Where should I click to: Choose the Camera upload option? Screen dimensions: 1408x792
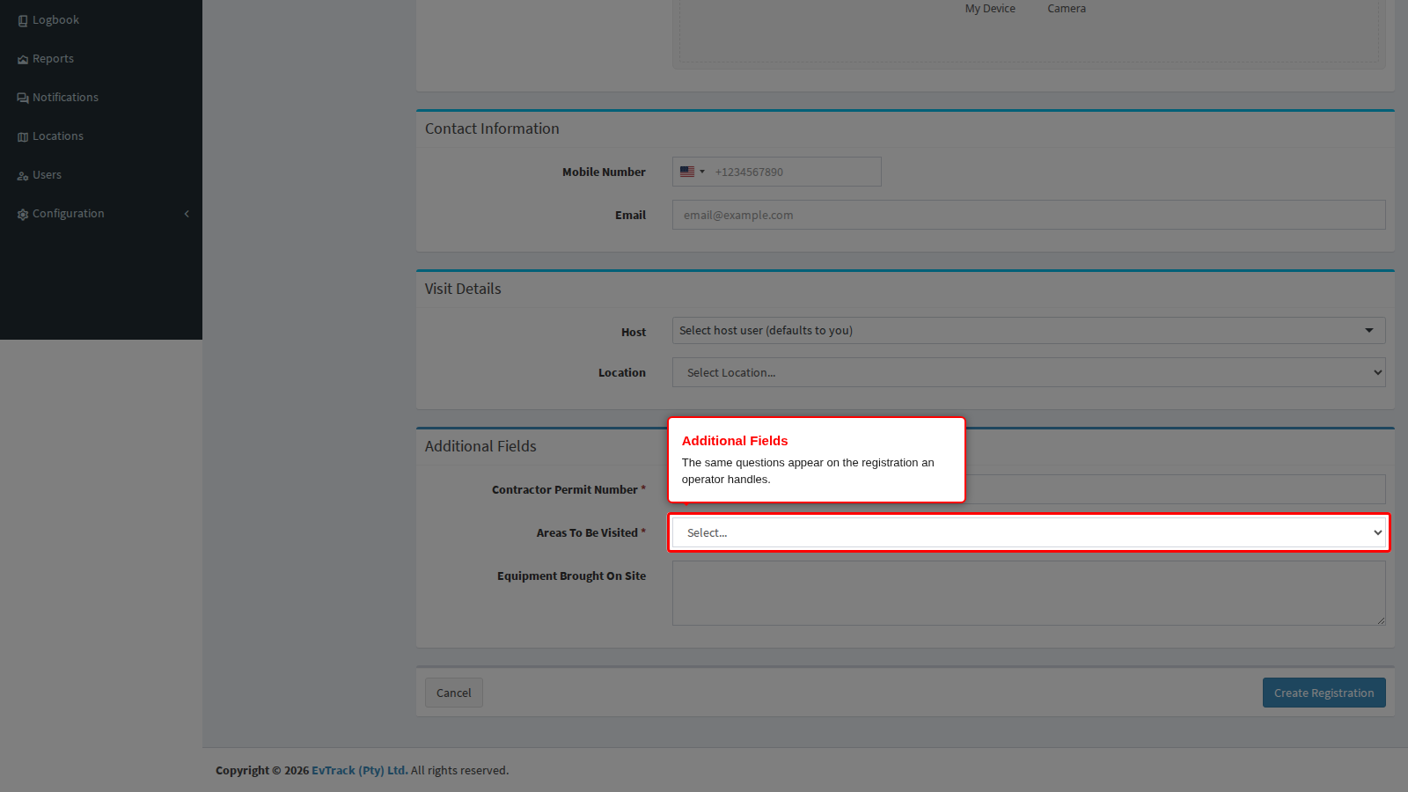(1067, 9)
